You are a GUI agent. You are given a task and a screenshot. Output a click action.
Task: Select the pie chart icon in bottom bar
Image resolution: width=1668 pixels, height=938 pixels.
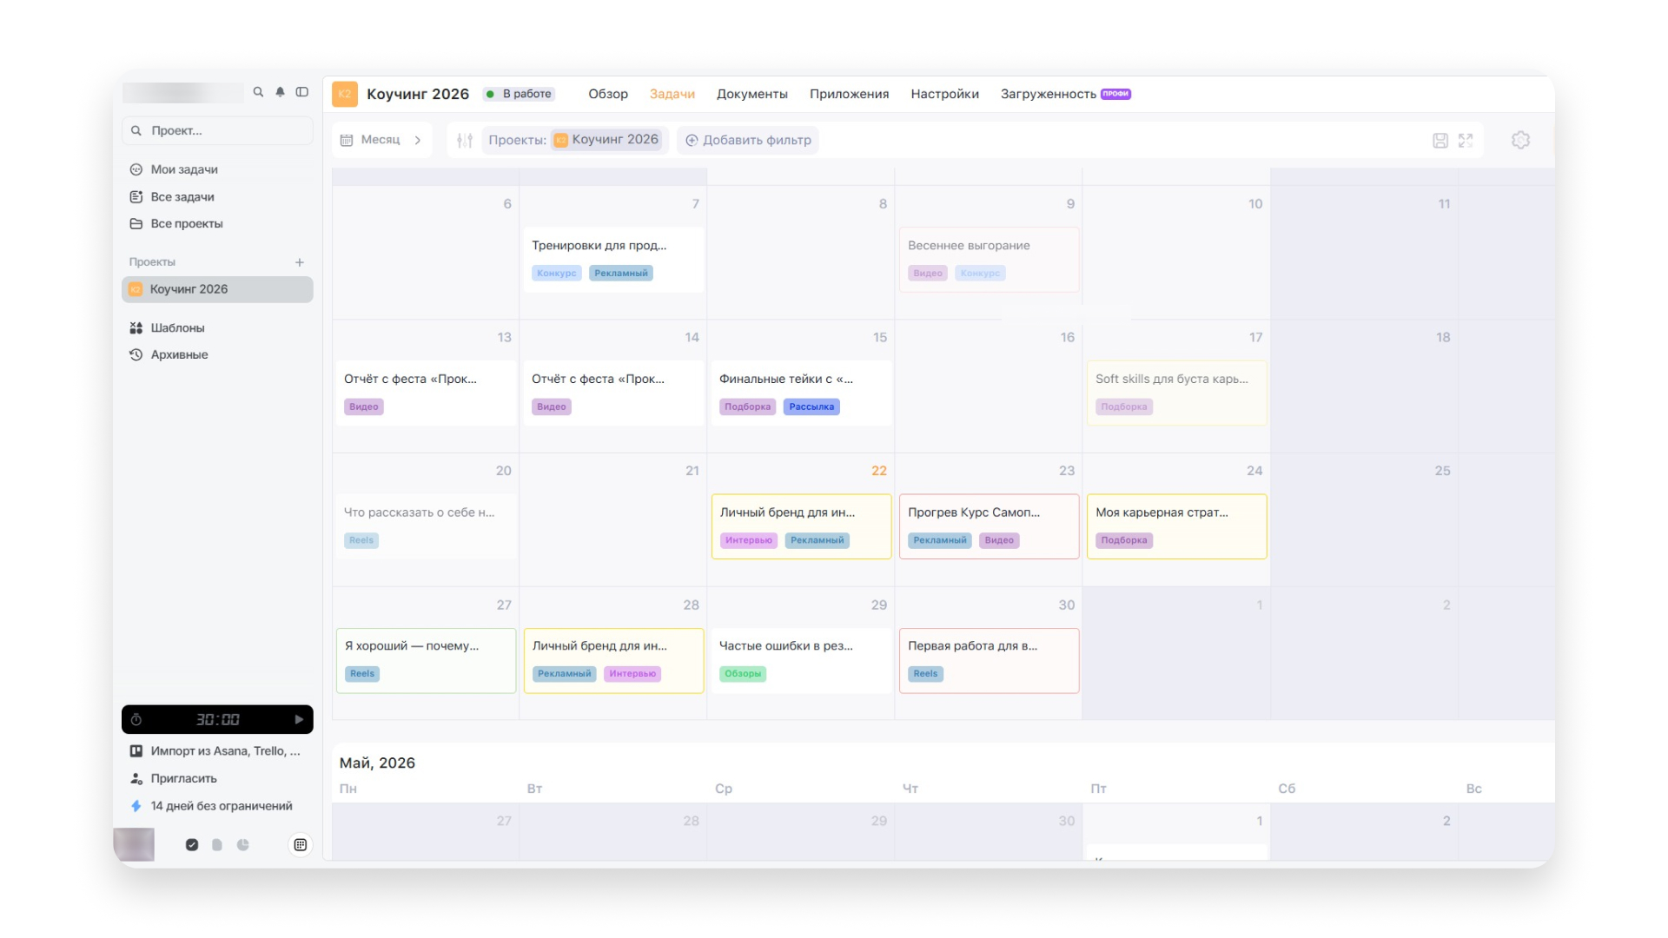click(243, 844)
